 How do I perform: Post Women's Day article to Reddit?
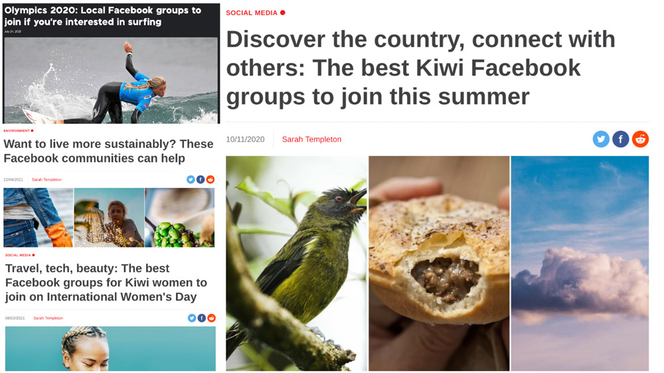pyautogui.click(x=211, y=318)
